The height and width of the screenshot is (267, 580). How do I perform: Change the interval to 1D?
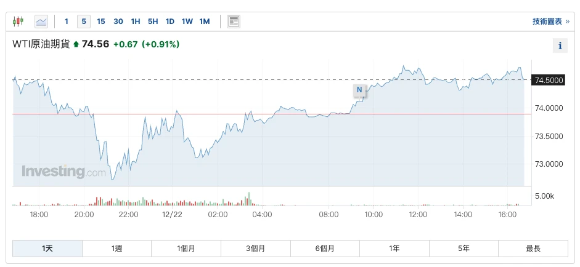pyautogui.click(x=170, y=22)
